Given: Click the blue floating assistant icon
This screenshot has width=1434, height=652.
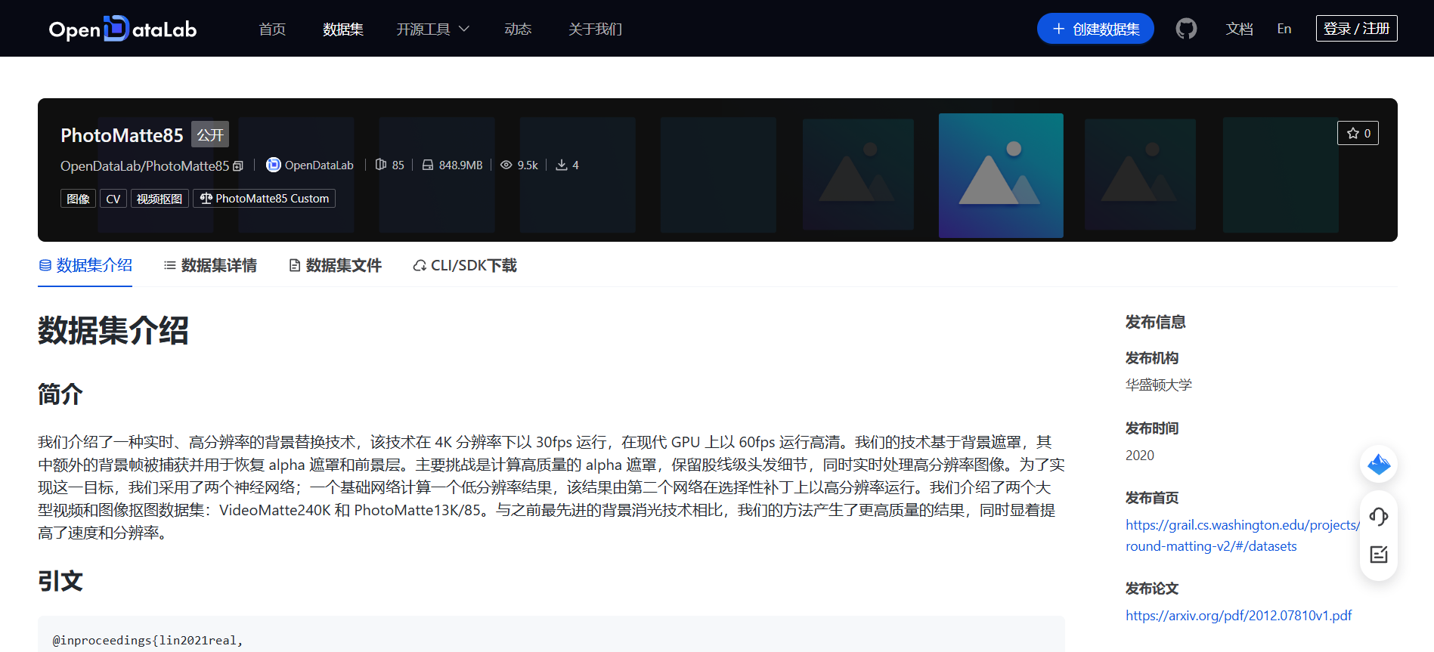Looking at the screenshot, I should point(1379,464).
